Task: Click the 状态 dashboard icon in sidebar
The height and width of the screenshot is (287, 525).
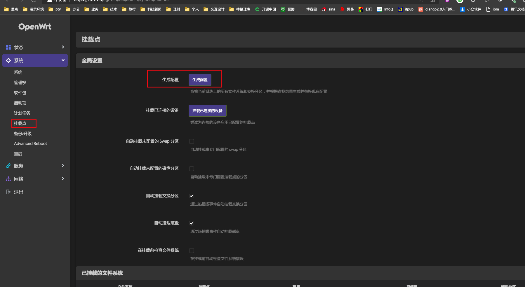Action: pos(8,47)
